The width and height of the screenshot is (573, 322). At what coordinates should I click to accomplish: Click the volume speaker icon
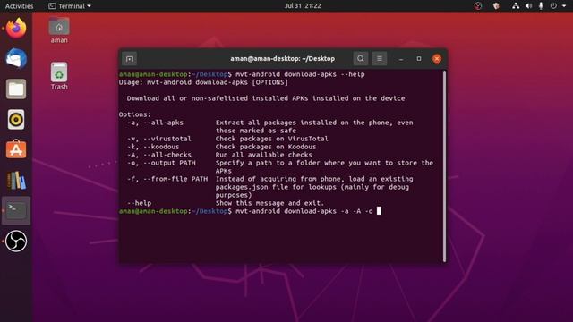pos(528,6)
